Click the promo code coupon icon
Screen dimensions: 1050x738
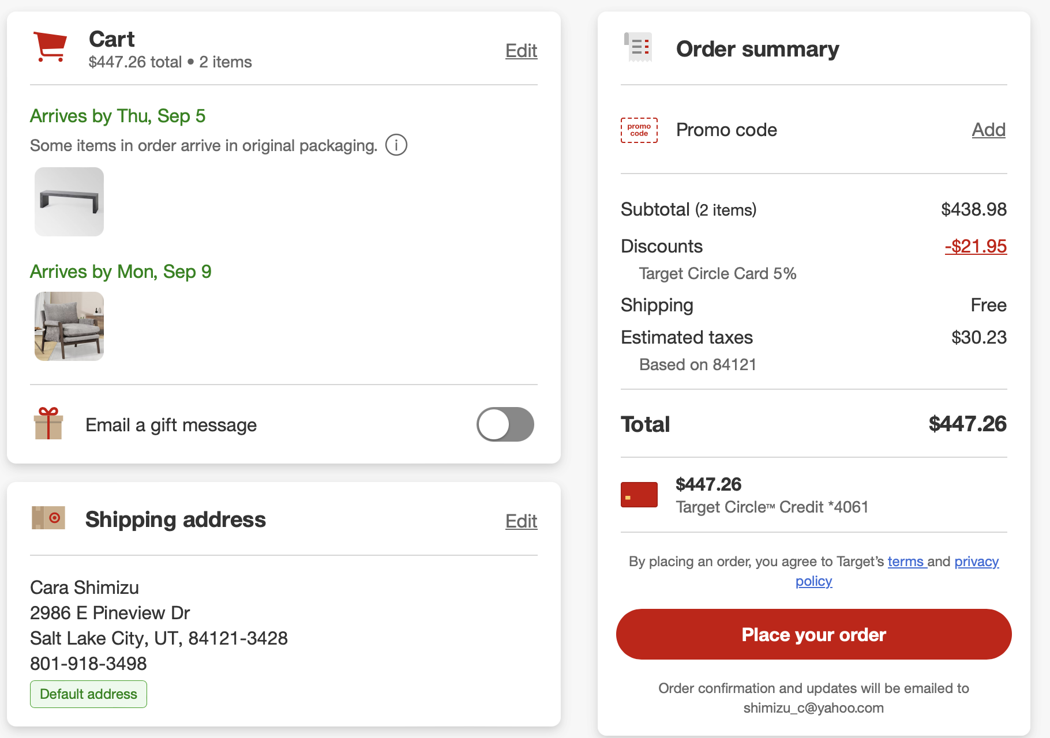pyautogui.click(x=639, y=130)
